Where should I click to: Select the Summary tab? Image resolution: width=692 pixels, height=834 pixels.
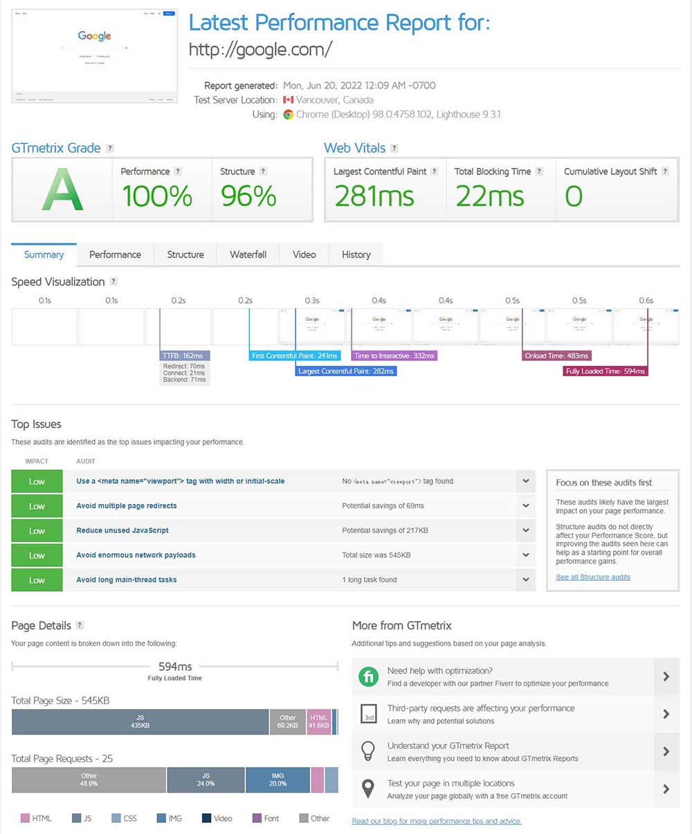click(x=44, y=254)
